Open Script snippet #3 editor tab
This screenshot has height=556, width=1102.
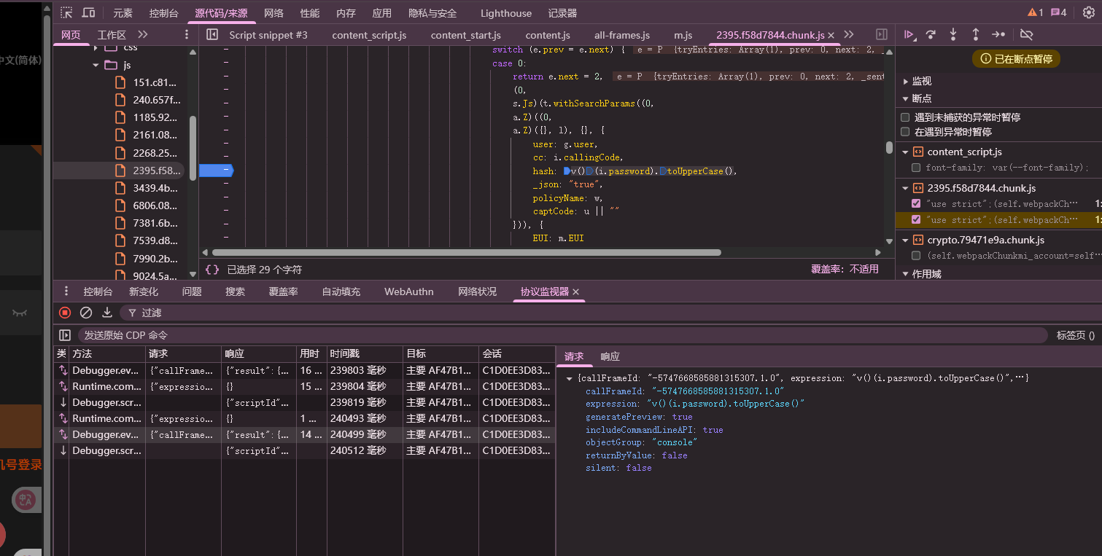tap(268, 35)
